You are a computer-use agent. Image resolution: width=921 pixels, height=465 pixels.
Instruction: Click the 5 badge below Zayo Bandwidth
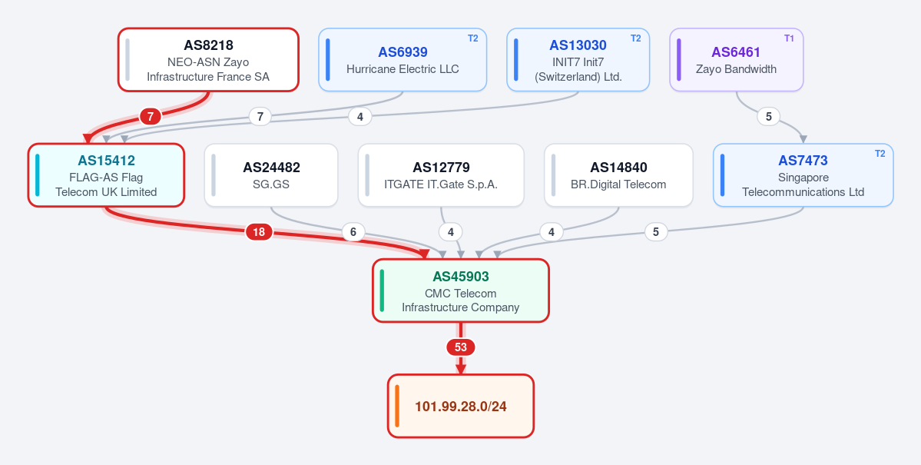coord(768,117)
